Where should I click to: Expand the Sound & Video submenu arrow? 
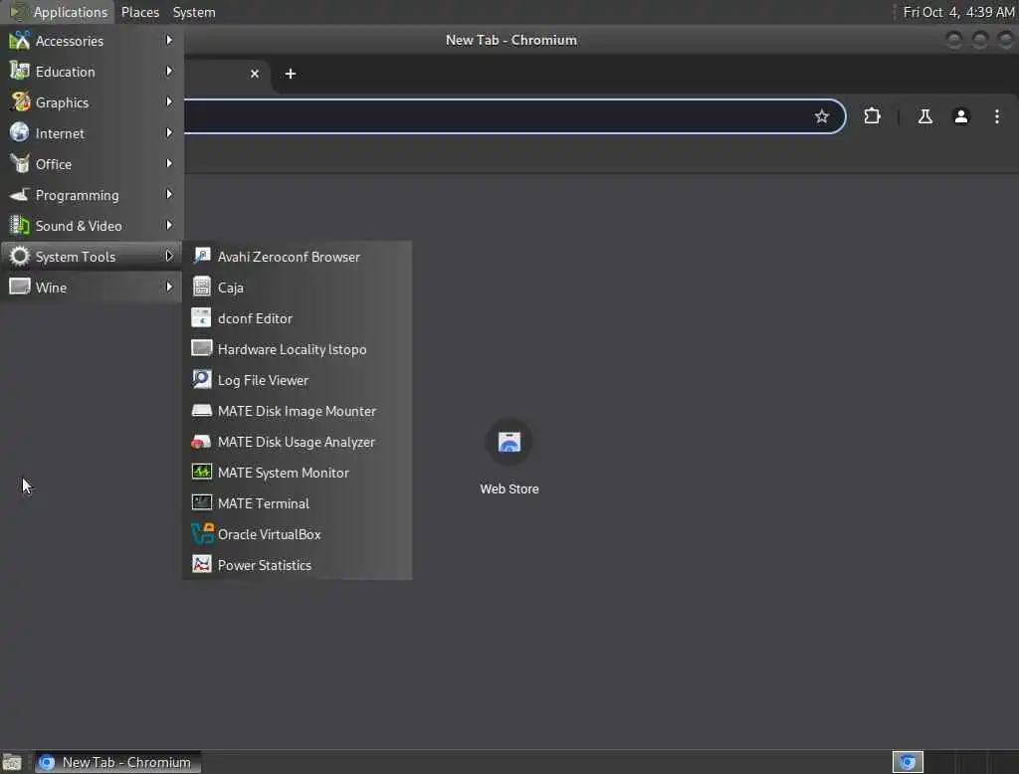tap(169, 226)
